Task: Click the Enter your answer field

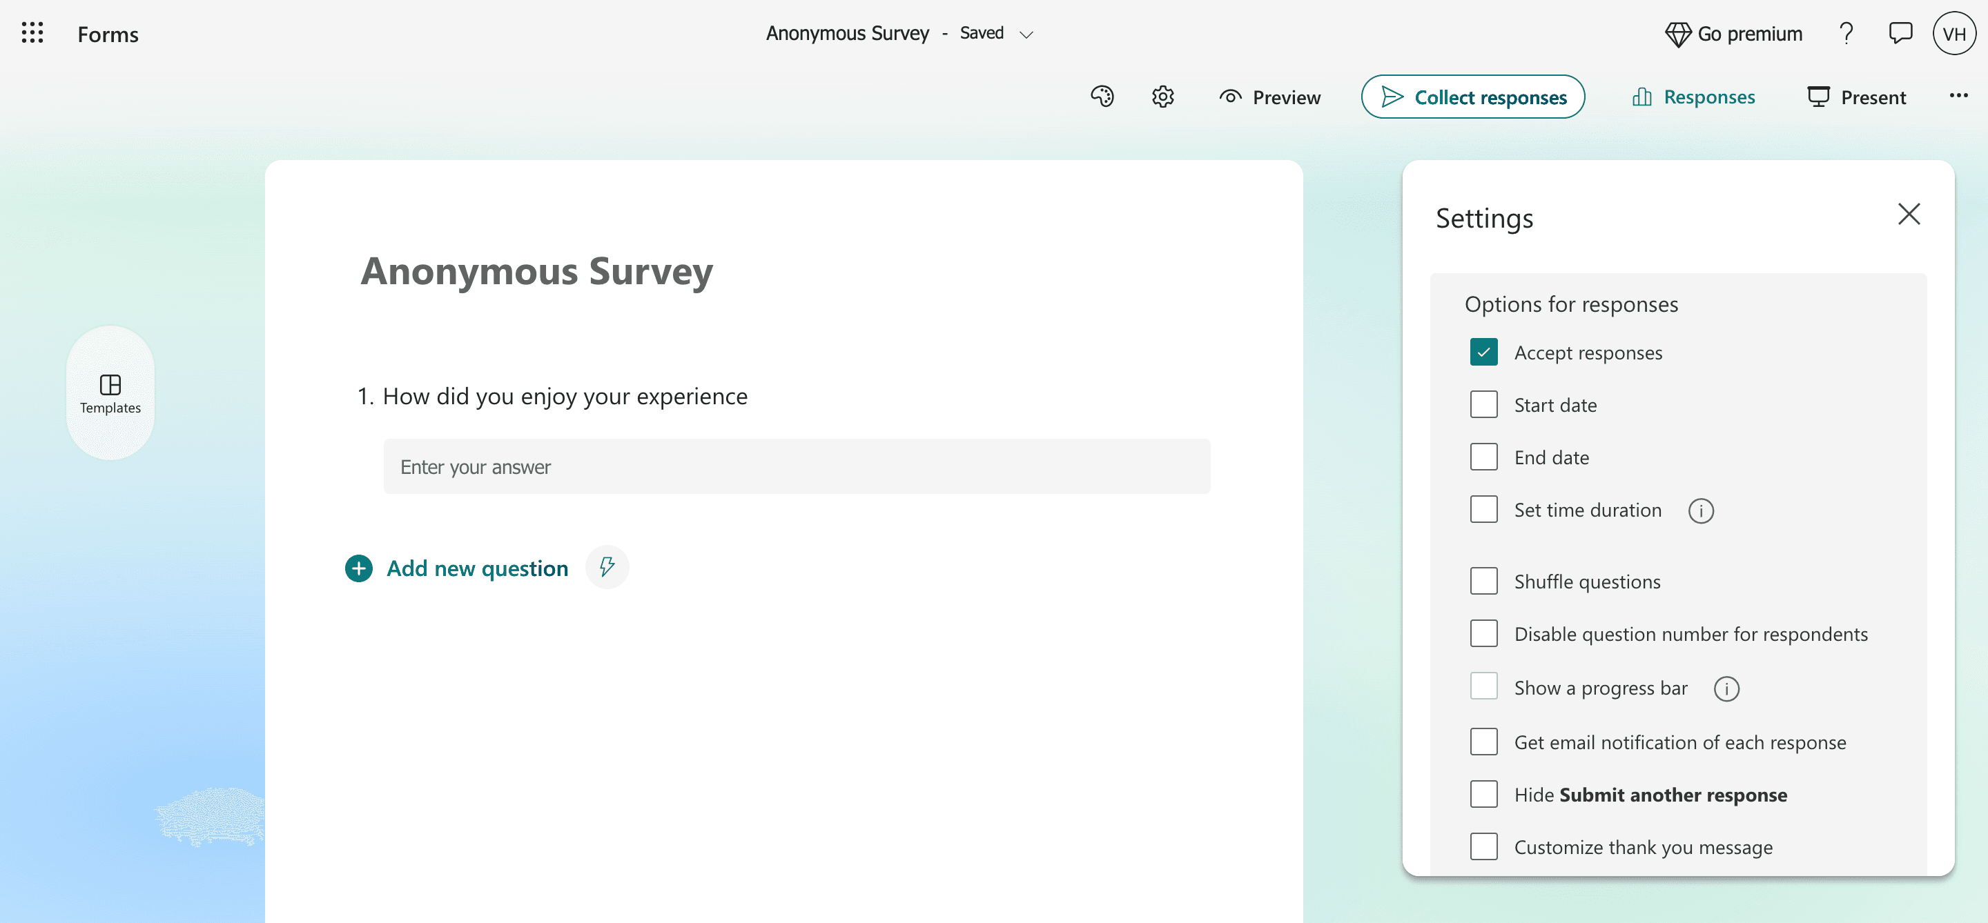Action: (x=797, y=466)
